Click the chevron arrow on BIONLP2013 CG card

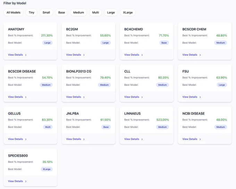pyautogui.click(x=84, y=97)
